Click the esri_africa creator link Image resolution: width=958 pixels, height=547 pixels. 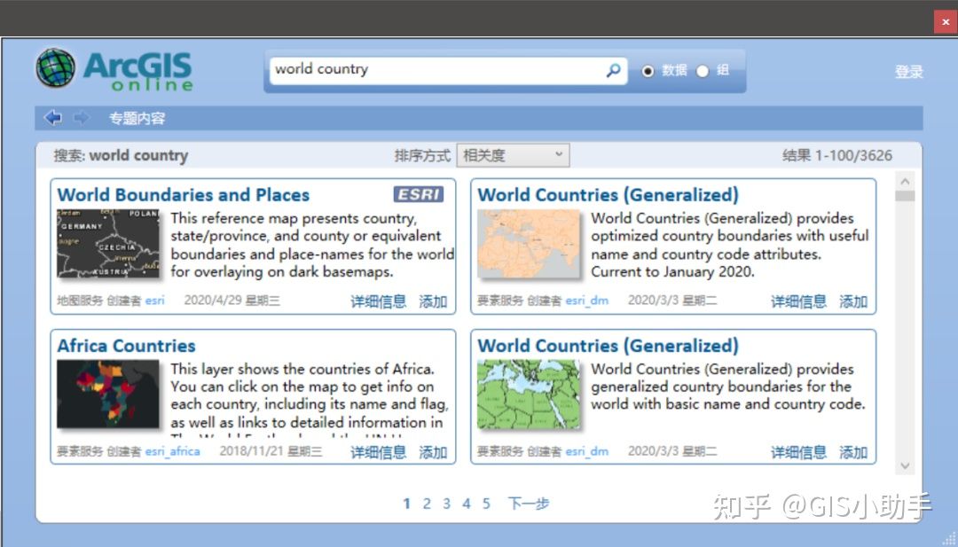point(172,451)
